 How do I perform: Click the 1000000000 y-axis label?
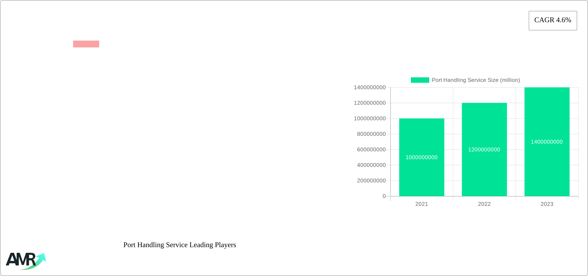(x=370, y=118)
